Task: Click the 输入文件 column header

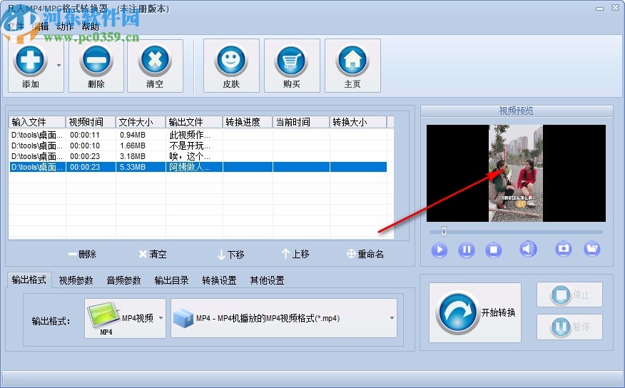Action: pos(37,122)
